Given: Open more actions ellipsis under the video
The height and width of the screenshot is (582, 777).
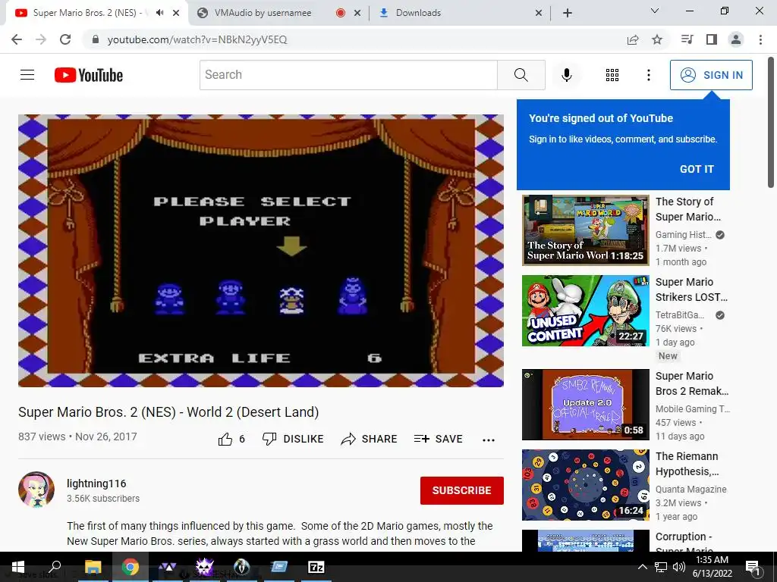Looking at the screenshot, I should (489, 440).
